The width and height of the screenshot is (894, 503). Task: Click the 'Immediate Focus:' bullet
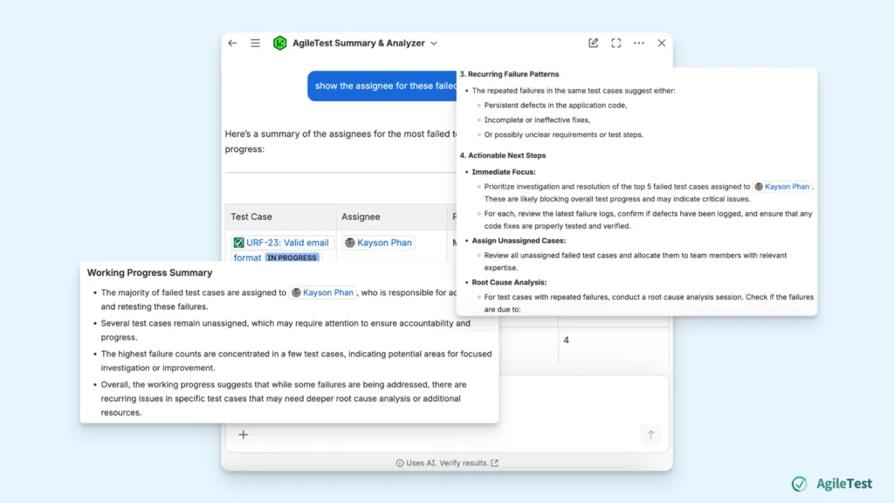[x=504, y=172]
